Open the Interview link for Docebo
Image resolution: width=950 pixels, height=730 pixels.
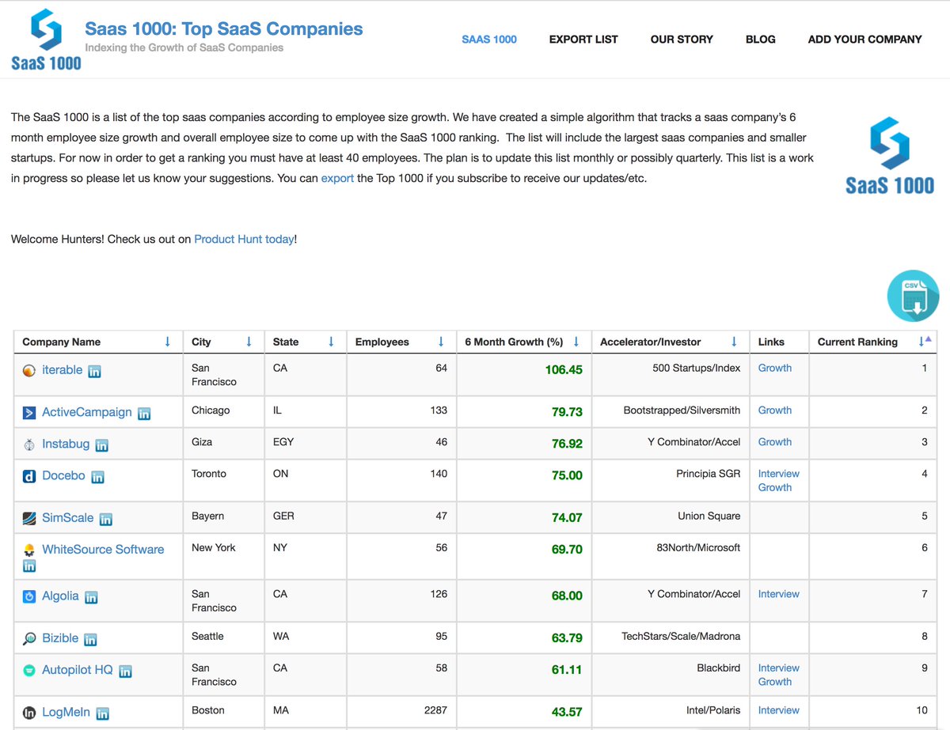pos(779,474)
